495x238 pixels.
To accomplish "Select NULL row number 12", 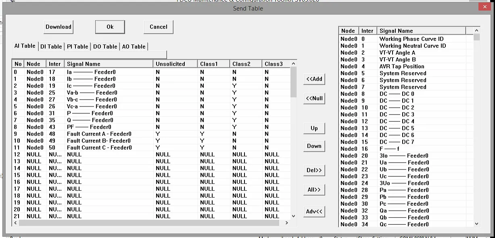I will coord(151,154).
